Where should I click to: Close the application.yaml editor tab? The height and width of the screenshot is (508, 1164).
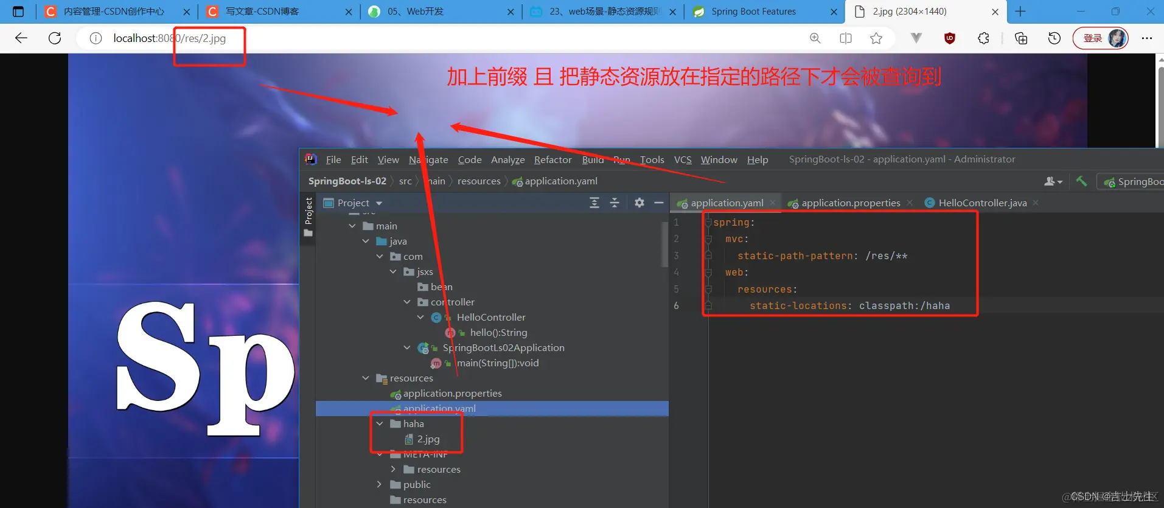pyautogui.click(x=773, y=203)
